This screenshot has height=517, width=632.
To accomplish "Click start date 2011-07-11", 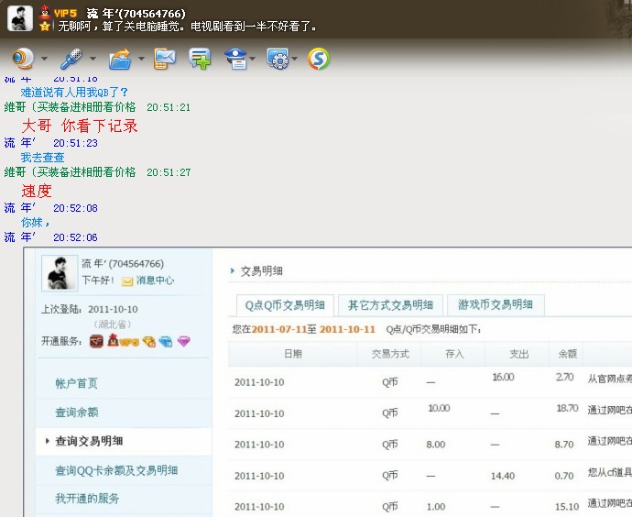I will tap(279, 329).
